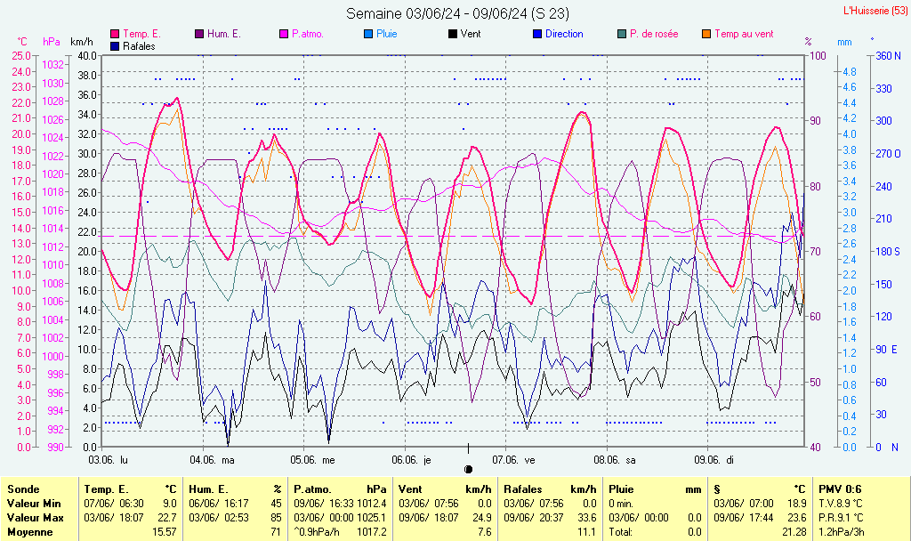Click the '360 N' direction axis value
Screen dimensions: 911x541
tap(889, 56)
